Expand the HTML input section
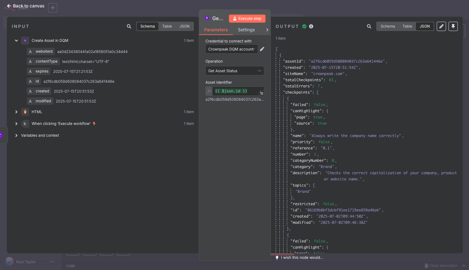 click(x=16, y=112)
